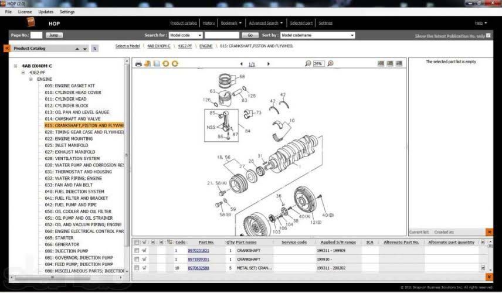The height and width of the screenshot is (293, 502).
Task: Add first CRANKSHAFT row to cart
Action: 144,250
